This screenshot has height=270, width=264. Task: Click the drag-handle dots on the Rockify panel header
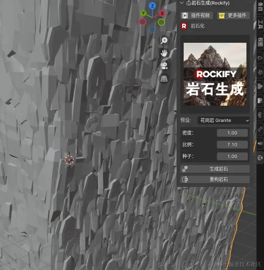point(249,3)
